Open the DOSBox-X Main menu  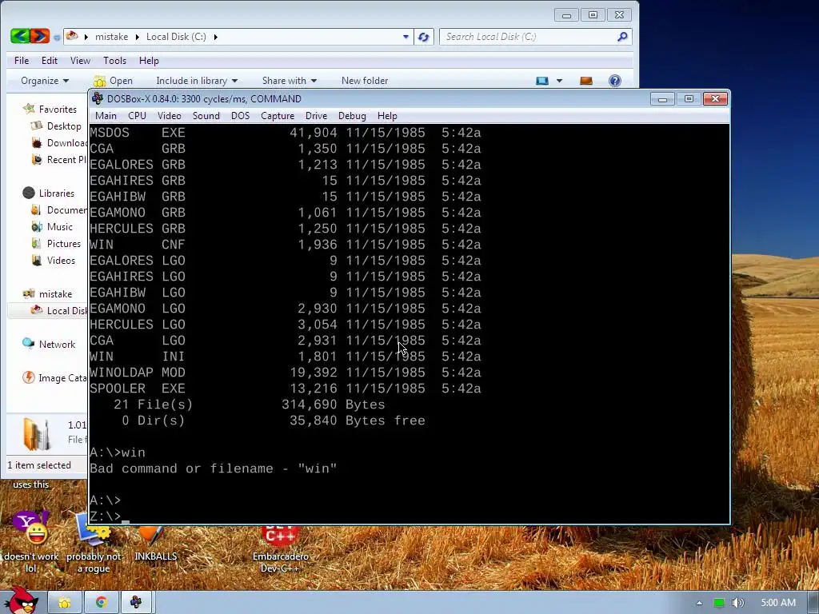106,116
